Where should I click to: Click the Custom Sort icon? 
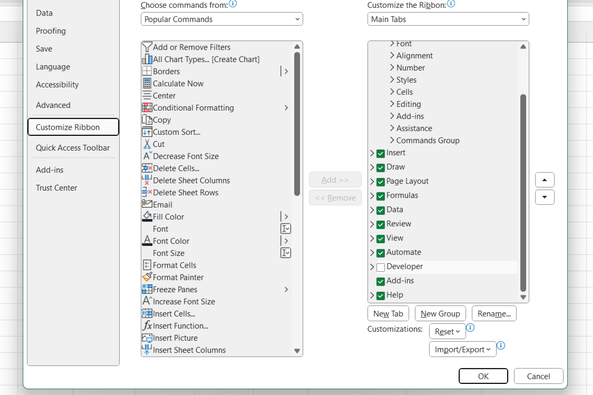(x=147, y=132)
